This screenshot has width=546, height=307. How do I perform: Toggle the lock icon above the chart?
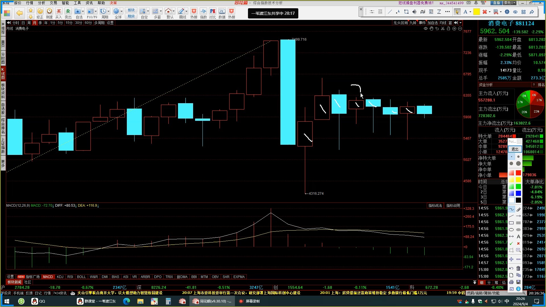click(448, 28)
